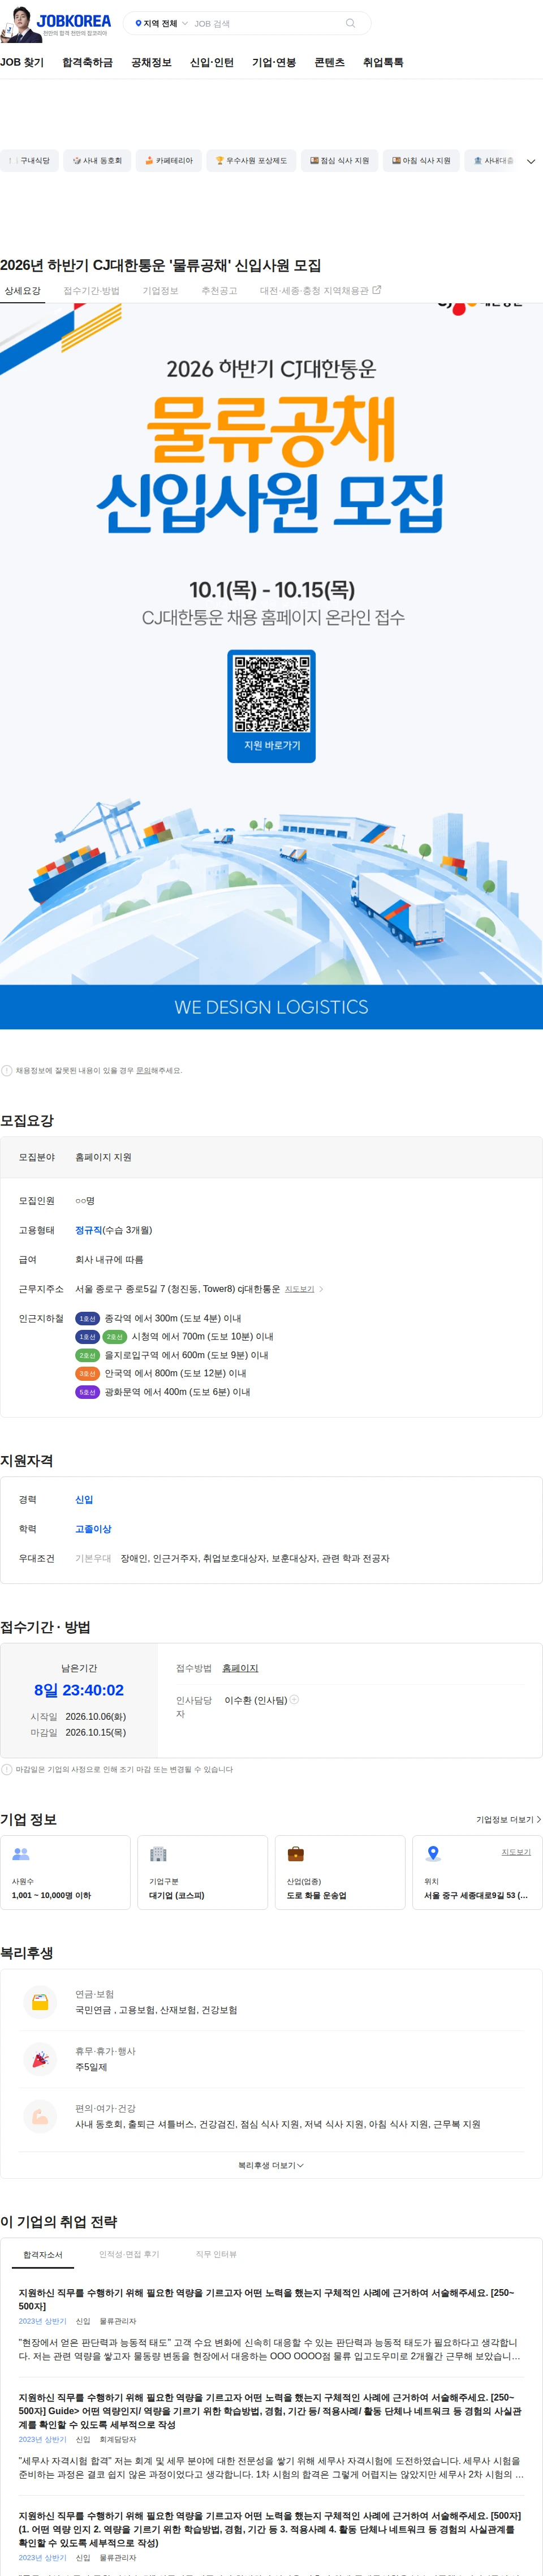543x2576 pixels.
Task: Open the 합격축하금 menu
Action: click(x=88, y=62)
